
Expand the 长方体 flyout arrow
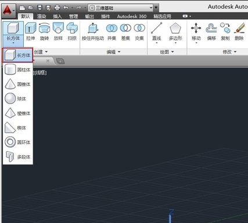(x=13, y=43)
